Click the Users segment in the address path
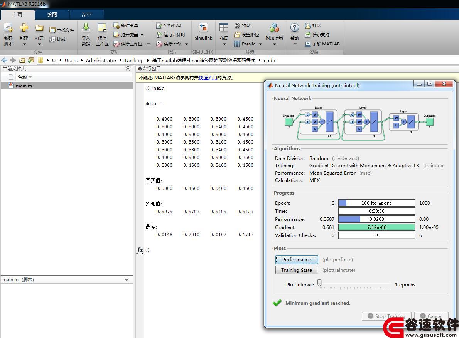This screenshot has width=459, height=338. (x=71, y=60)
